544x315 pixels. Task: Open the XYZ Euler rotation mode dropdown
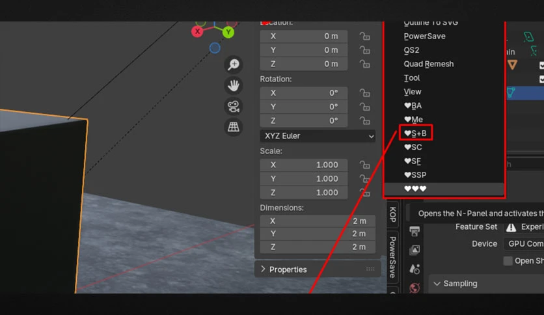318,136
